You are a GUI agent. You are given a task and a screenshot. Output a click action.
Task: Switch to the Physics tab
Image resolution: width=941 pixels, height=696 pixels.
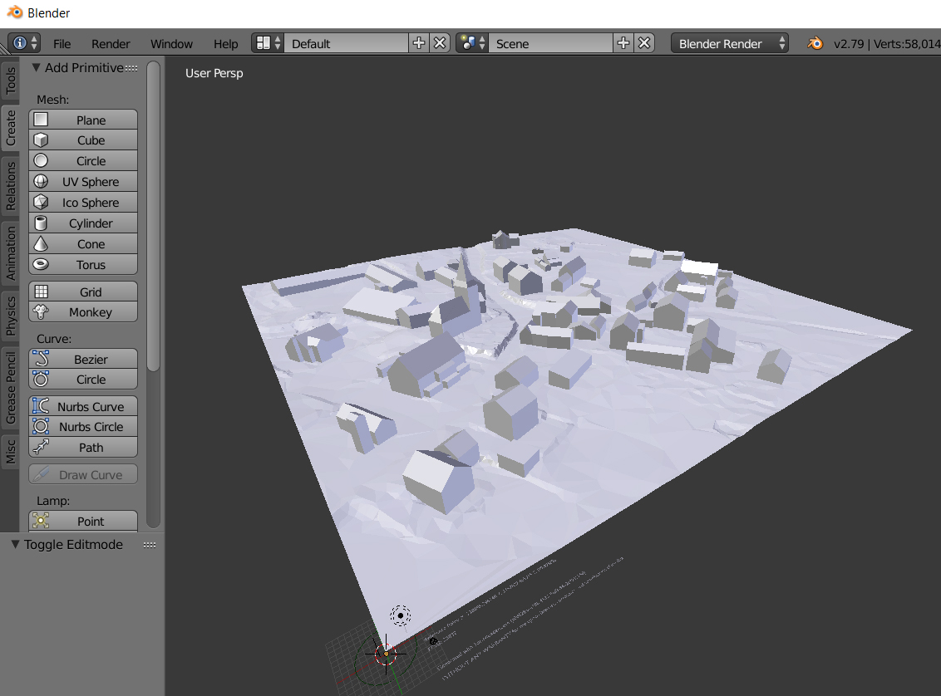(x=11, y=316)
